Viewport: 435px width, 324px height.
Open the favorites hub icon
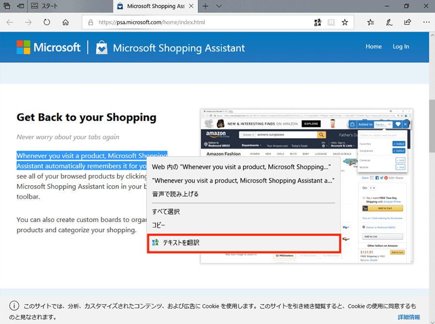point(370,22)
